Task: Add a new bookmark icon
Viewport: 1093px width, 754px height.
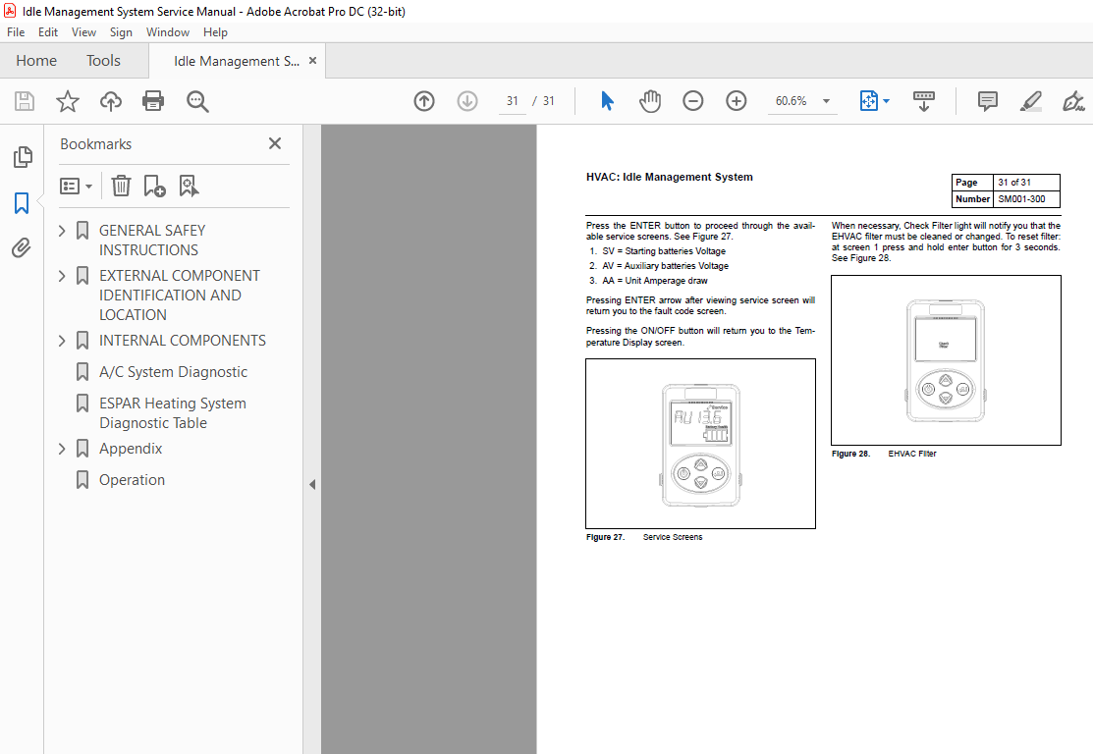Action: click(154, 187)
